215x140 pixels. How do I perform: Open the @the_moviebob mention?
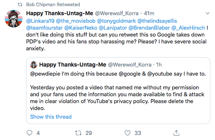pos(76,21)
